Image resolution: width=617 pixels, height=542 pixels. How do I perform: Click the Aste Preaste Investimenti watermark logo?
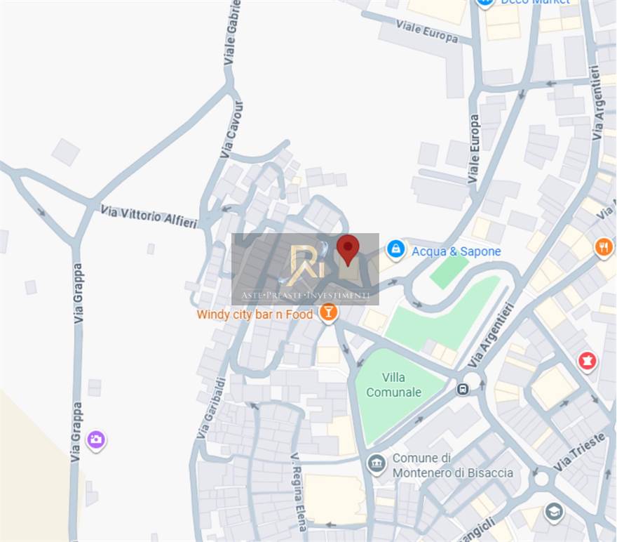[306, 269]
